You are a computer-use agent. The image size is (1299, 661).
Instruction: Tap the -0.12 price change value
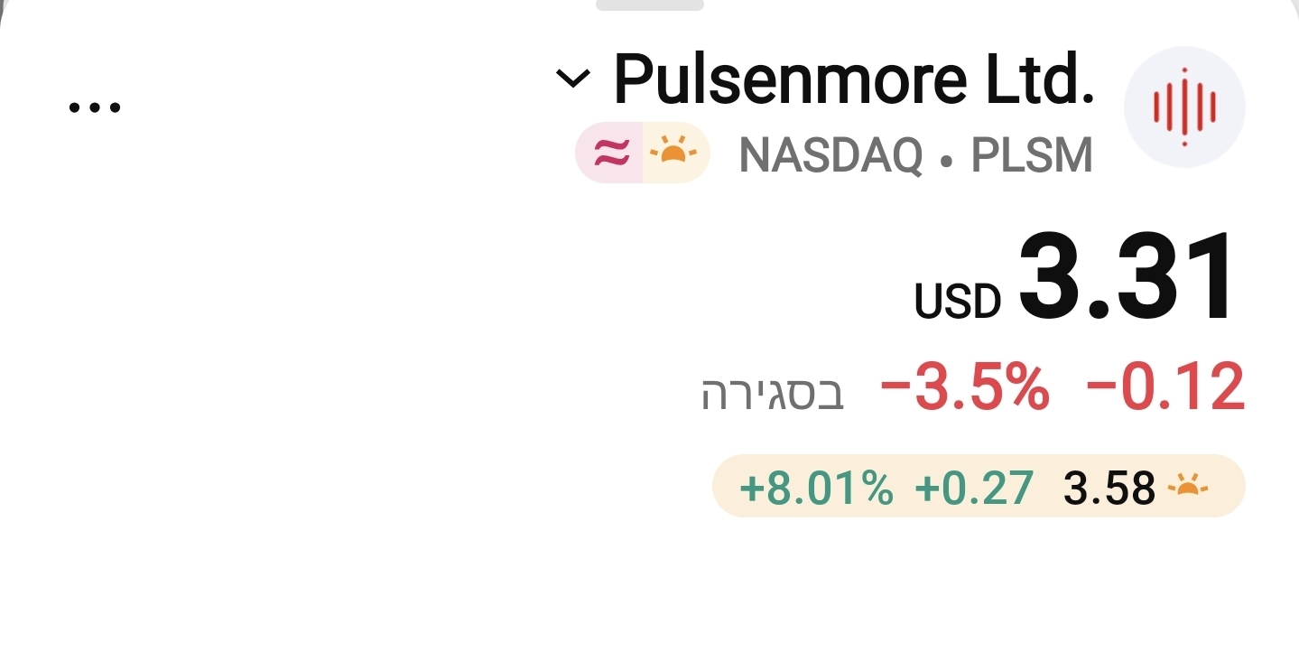[x=1166, y=386]
